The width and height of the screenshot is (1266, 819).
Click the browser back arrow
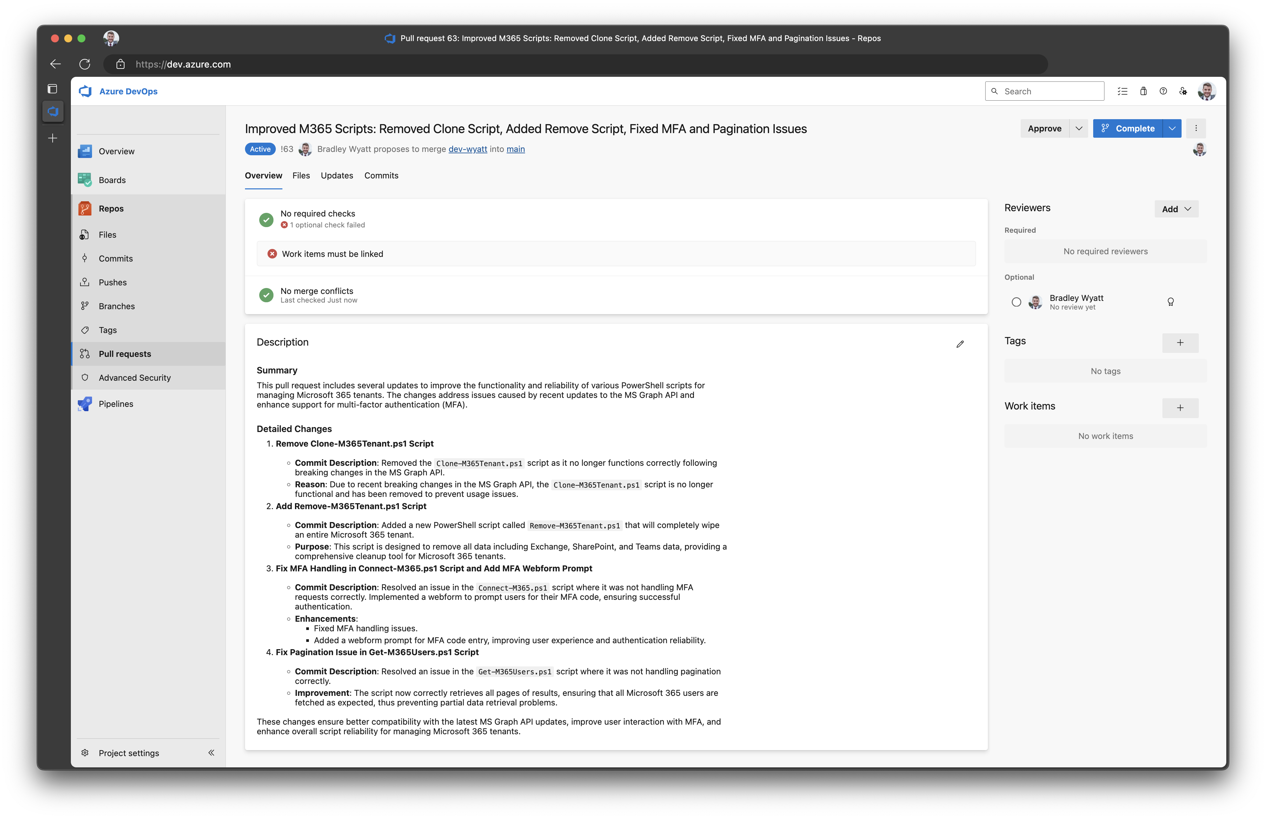55,64
